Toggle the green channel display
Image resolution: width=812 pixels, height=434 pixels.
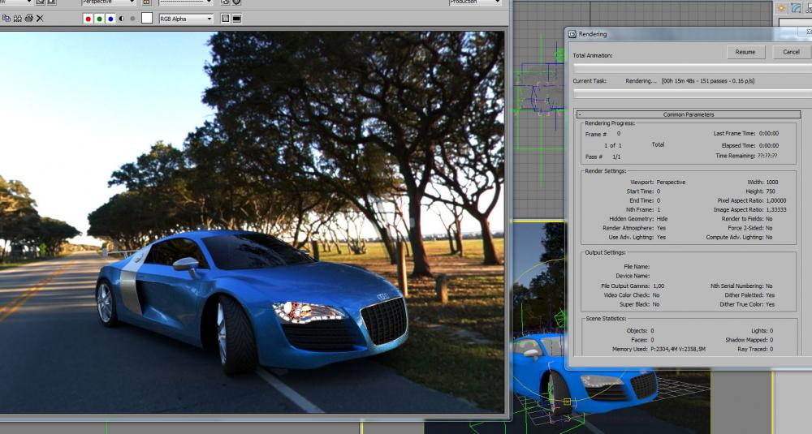[99, 19]
